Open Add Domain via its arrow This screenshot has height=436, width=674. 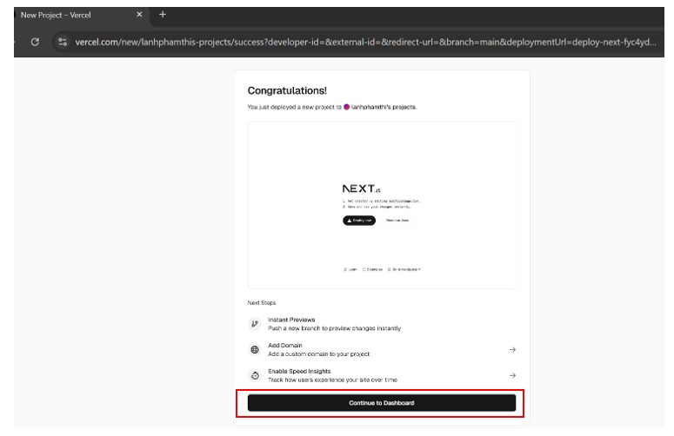click(512, 350)
